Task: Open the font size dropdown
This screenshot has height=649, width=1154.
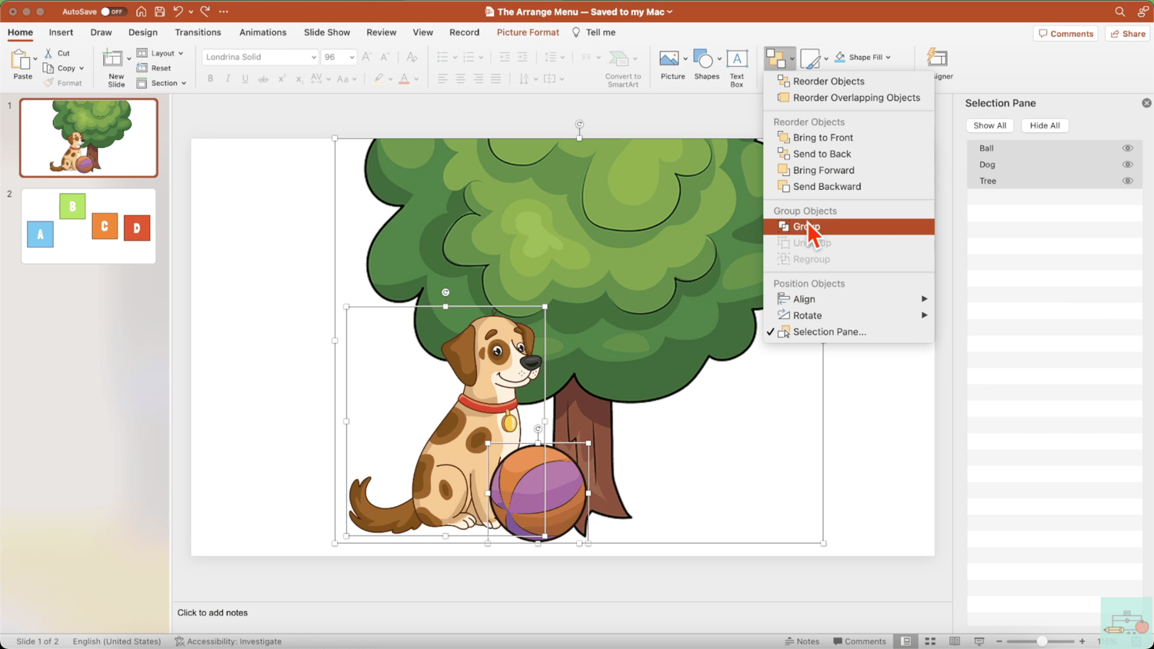Action: point(352,57)
